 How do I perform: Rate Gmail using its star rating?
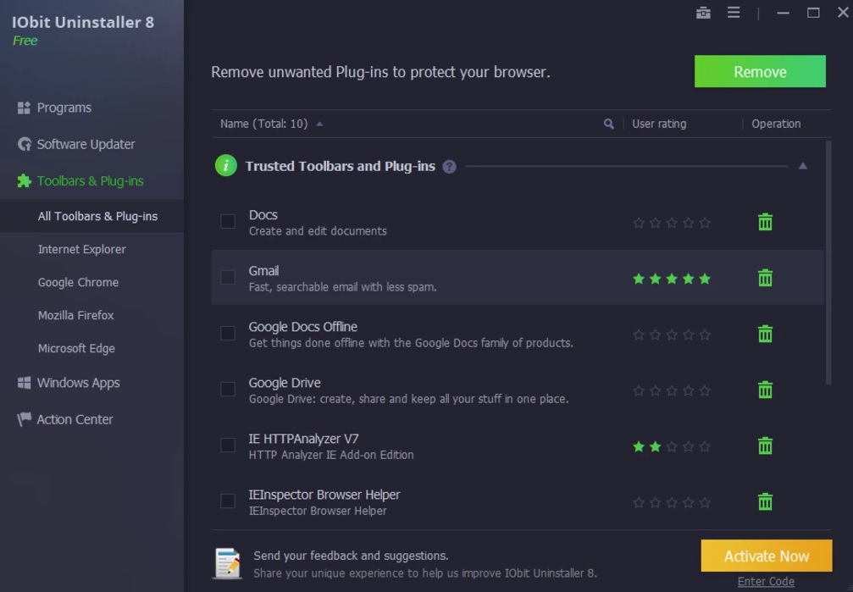[672, 279]
